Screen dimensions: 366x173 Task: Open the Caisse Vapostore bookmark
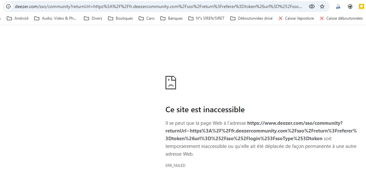pyautogui.click(x=296, y=18)
